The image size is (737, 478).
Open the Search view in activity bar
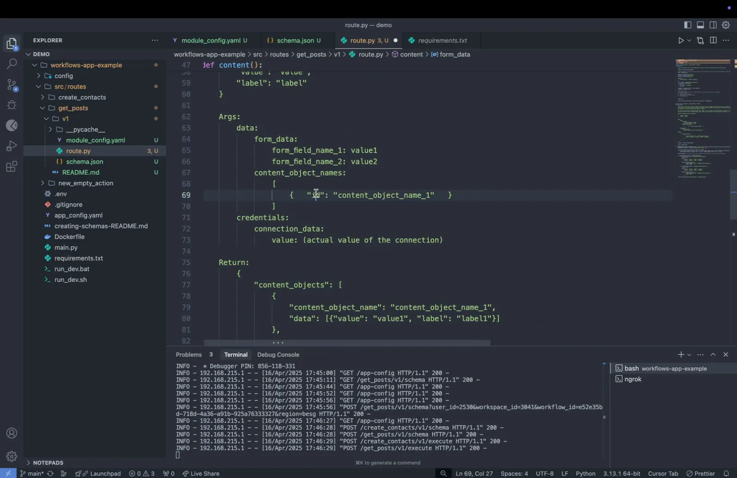[x=12, y=64]
